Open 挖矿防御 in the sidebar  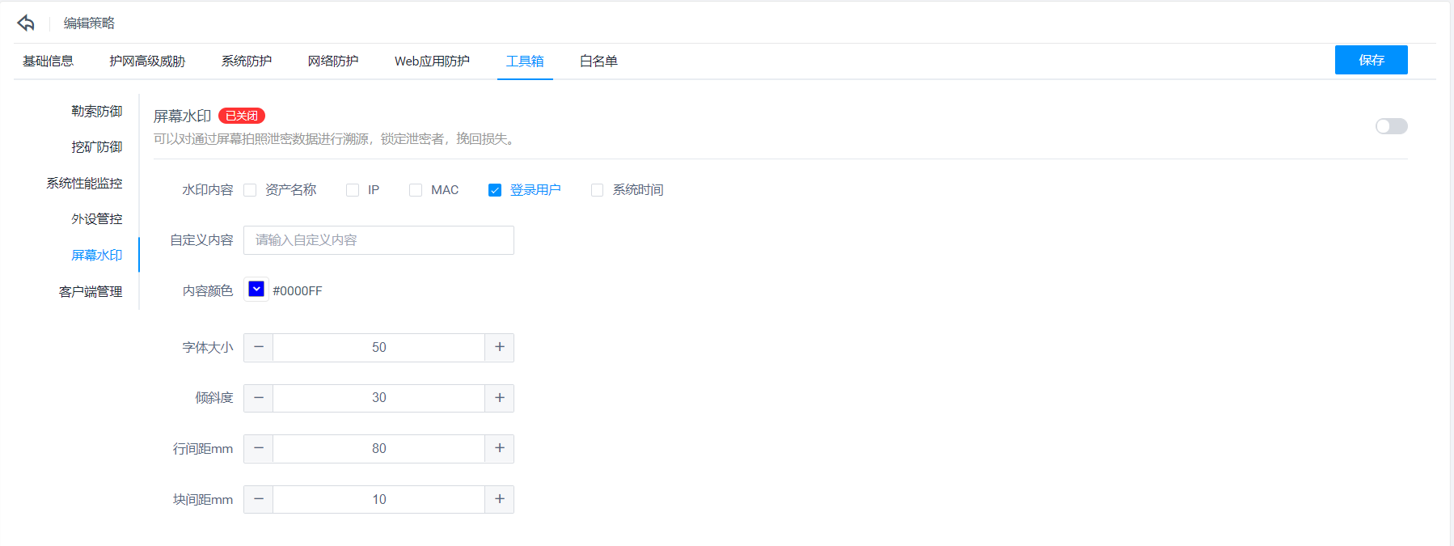pos(97,147)
